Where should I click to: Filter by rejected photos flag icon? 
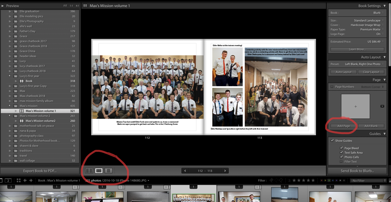(x=281, y=180)
